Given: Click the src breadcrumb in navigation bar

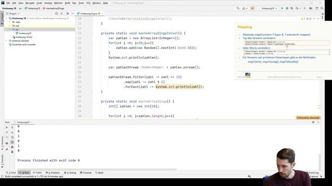Looking at the screenshot, I should [20, 8].
